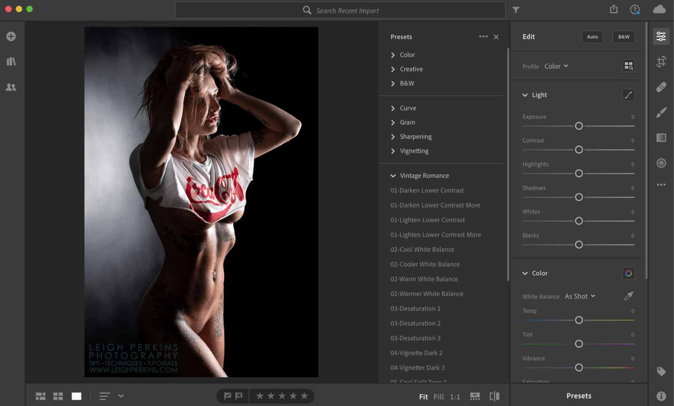This screenshot has width=674, height=406.
Task: Apply 04-Vignette Dark 2 preset
Action: click(416, 353)
